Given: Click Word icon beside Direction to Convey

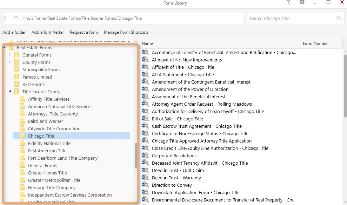Looking at the screenshot, I should pyautogui.click(x=145, y=185).
